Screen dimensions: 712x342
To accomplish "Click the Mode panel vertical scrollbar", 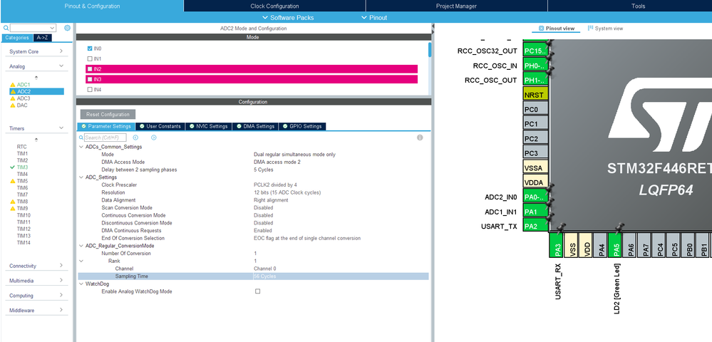I will (430, 49).
